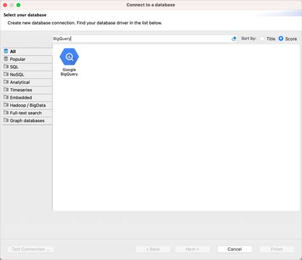Image resolution: width=302 pixels, height=260 pixels.
Task: Select the Timeseries category
Action: coord(27,90)
